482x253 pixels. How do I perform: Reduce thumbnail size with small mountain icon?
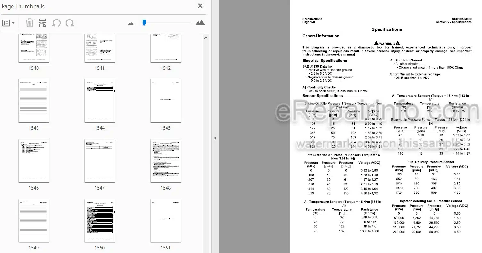click(131, 23)
